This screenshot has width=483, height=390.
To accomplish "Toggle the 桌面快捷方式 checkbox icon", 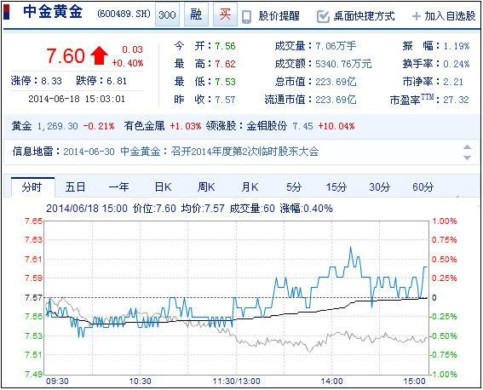I will [x=323, y=17].
